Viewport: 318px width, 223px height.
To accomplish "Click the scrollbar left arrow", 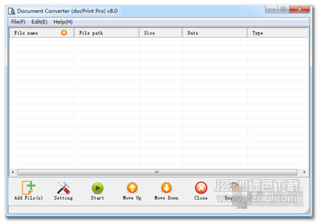I will 13,172.
